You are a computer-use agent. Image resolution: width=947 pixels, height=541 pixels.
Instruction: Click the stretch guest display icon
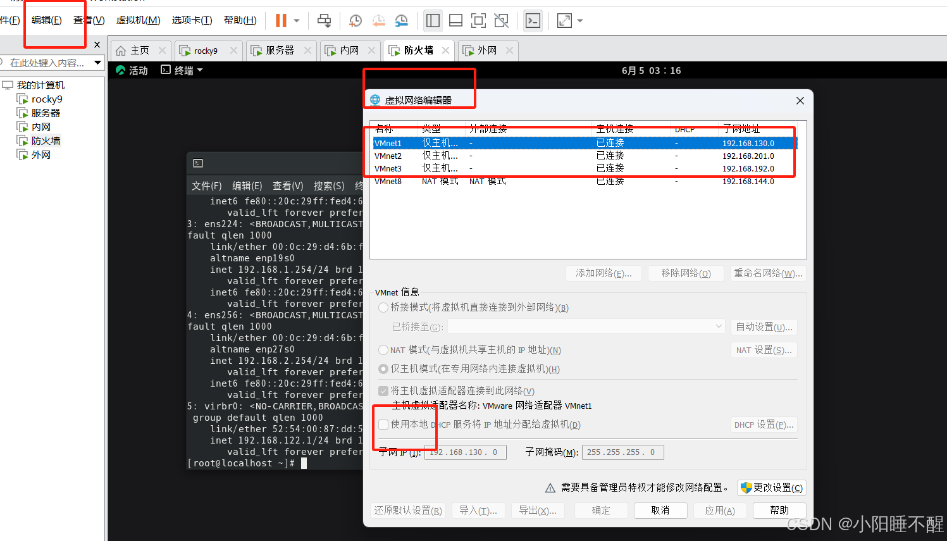[564, 21]
